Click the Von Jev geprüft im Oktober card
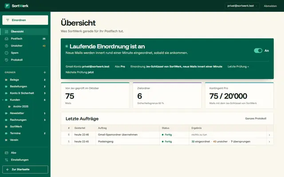 click(x=95, y=96)
